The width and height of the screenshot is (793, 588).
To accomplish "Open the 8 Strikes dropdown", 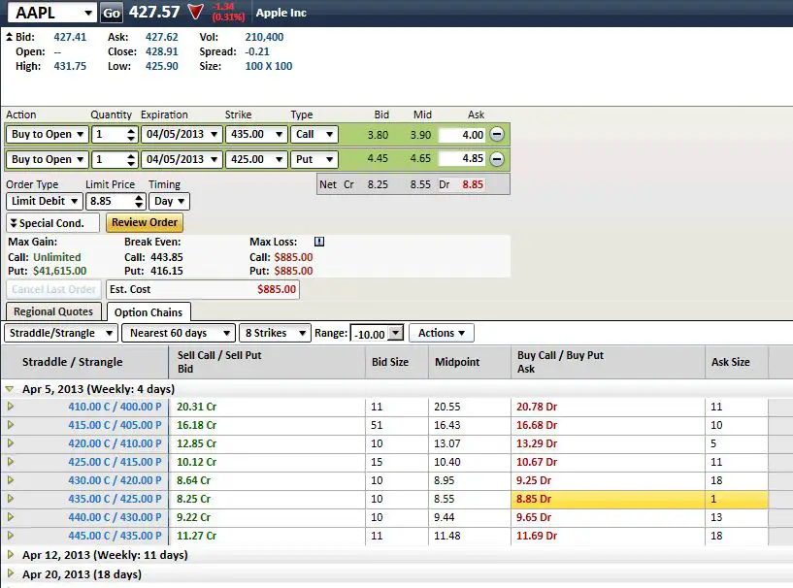I will tap(275, 333).
